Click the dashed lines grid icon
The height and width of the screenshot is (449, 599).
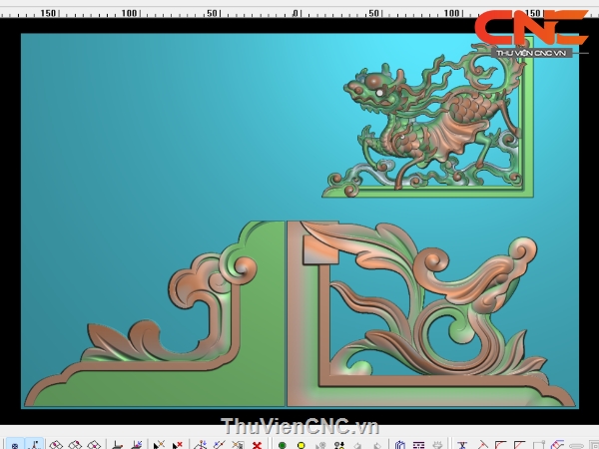[x=418, y=444]
